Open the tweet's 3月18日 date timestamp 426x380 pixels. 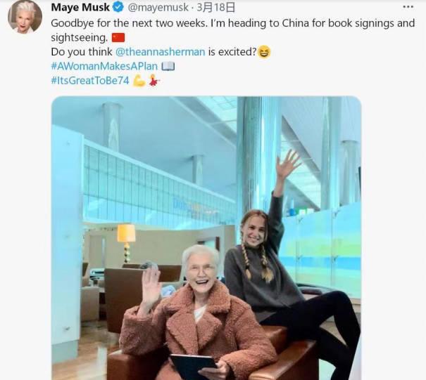pos(215,7)
